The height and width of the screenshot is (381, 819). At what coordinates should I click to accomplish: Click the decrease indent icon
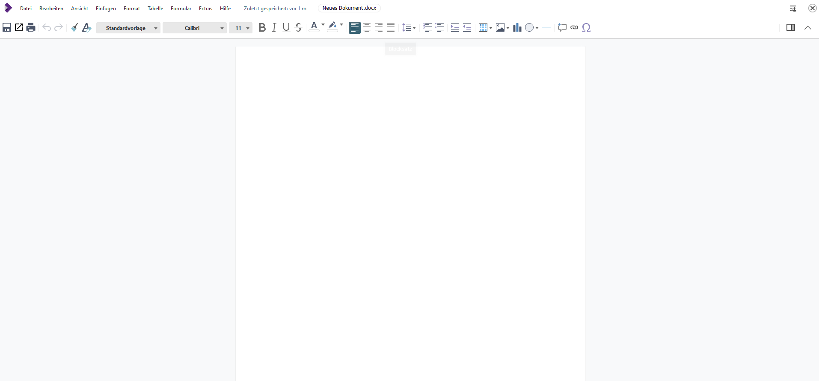[467, 28]
